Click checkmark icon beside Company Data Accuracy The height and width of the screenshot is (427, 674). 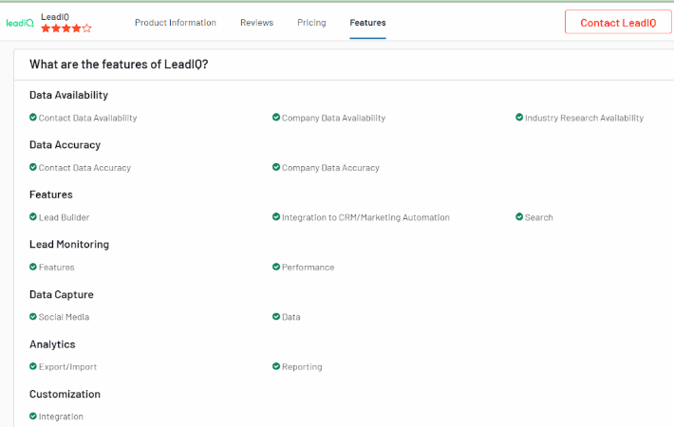tap(276, 167)
